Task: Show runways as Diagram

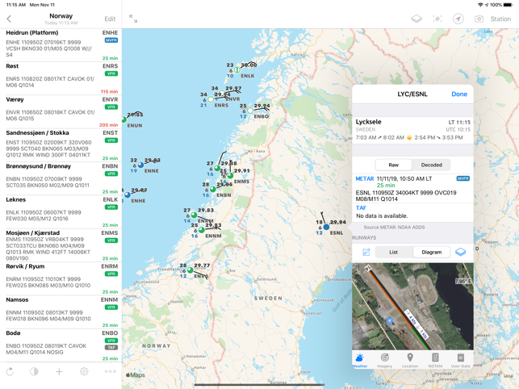Action: 432,252
